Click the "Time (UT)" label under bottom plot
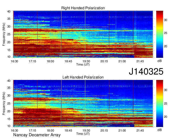Image resolution: width=170 pixels, height=138 pixels. click(x=83, y=134)
